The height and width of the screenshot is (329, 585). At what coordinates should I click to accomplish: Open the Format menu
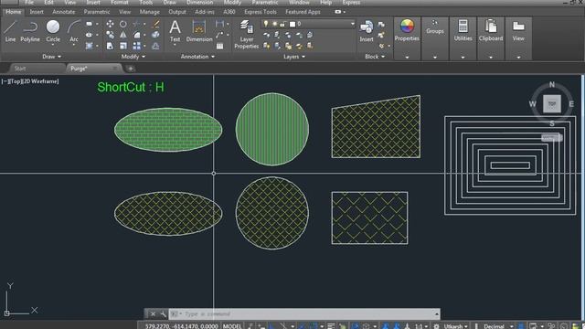click(x=120, y=2)
